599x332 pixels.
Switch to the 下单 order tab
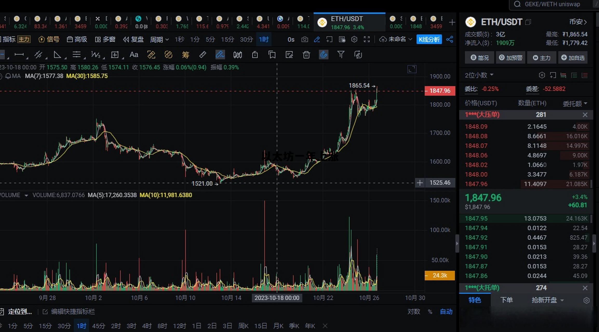[506, 300]
